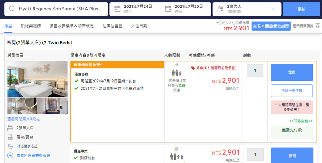Click <<即將完售>> text
The width and height of the screenshot is (322, 163).
pos(301,121)
